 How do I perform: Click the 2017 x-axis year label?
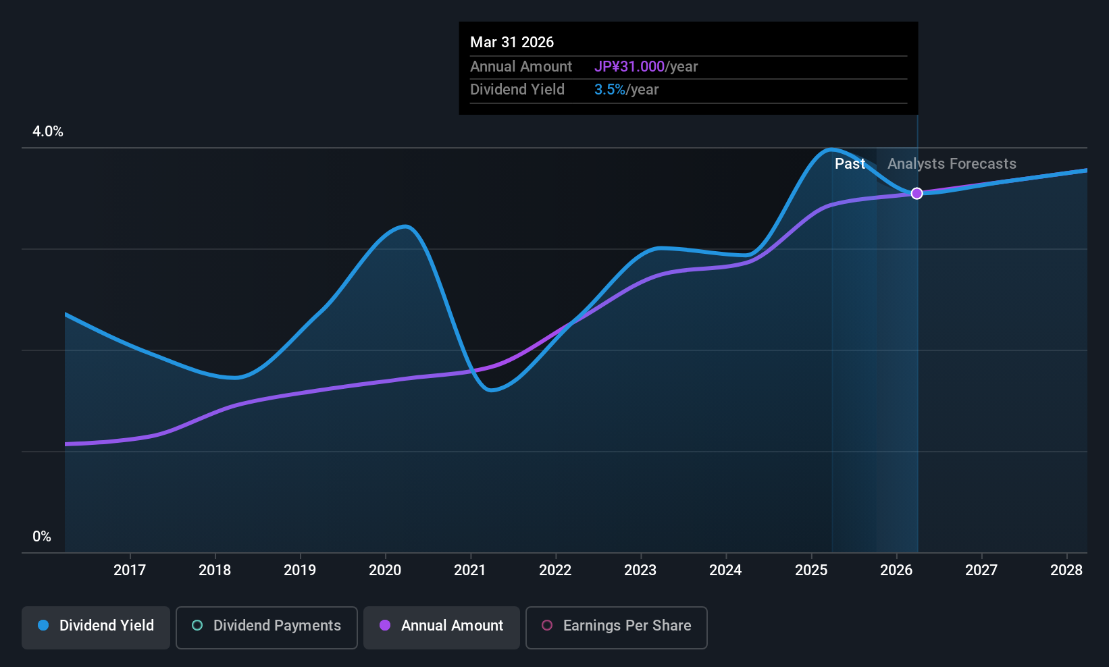click(x=130, y=570)
